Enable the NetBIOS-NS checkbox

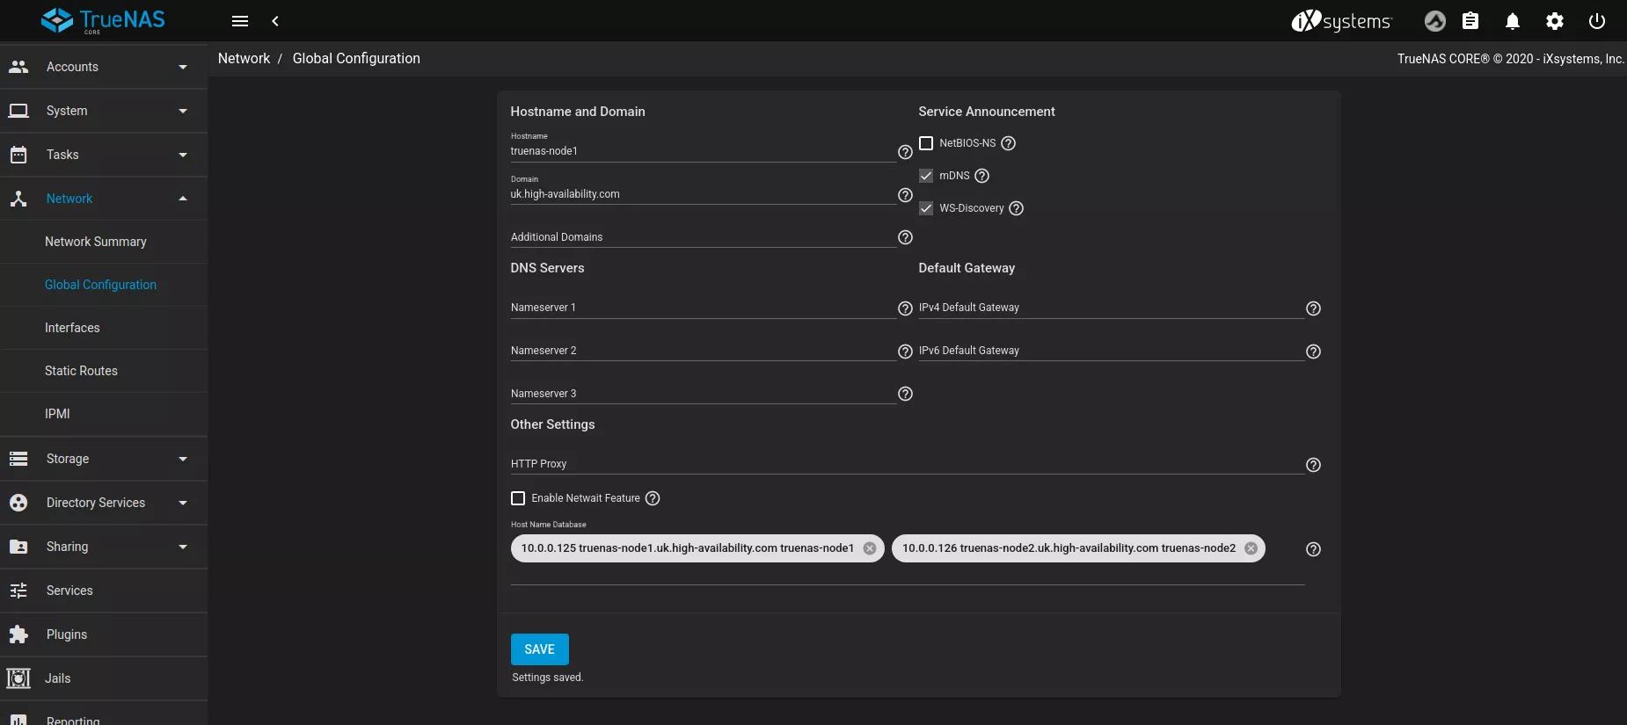click(926, 143)
